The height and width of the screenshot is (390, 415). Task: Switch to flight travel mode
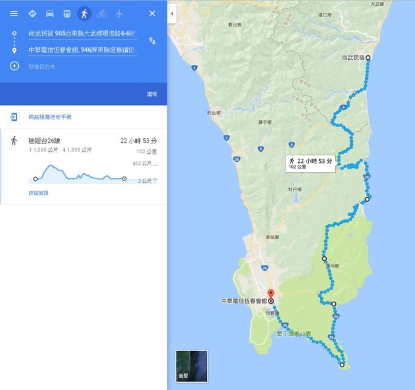click(119, 14)
